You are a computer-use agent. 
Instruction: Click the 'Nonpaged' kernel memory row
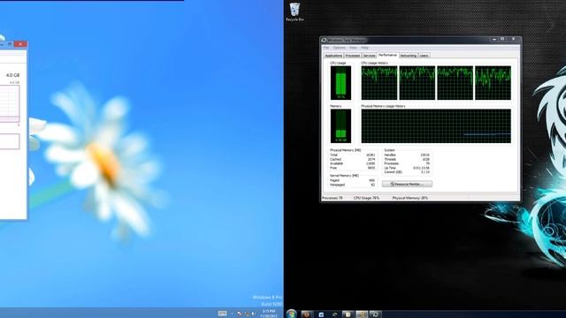coord(352,185)
